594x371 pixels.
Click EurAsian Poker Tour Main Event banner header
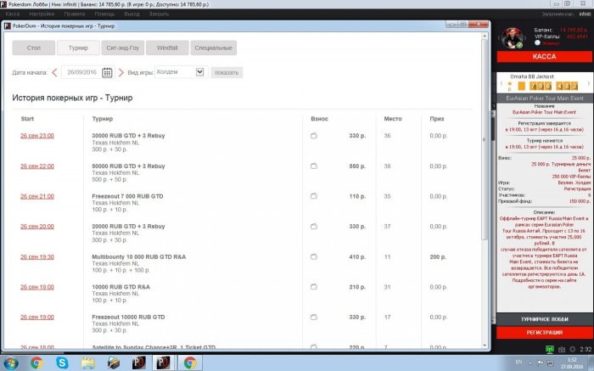coord(545,98)
